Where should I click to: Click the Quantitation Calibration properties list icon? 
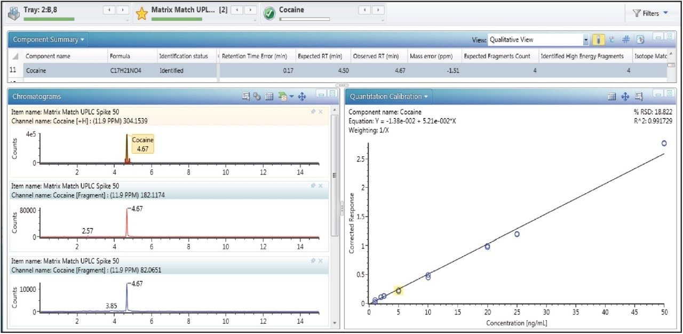(639, 97)
